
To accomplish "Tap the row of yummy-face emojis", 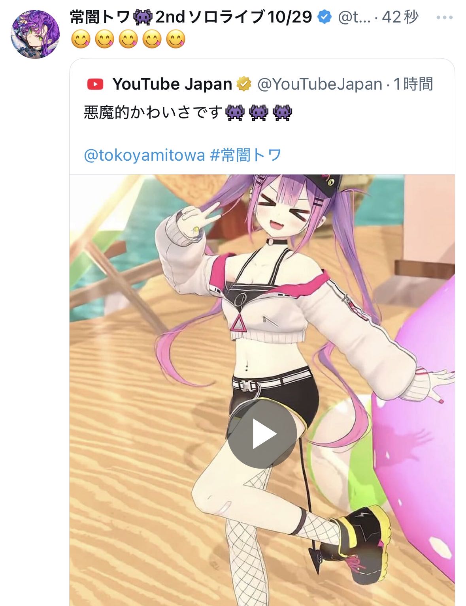I will 128,40.
